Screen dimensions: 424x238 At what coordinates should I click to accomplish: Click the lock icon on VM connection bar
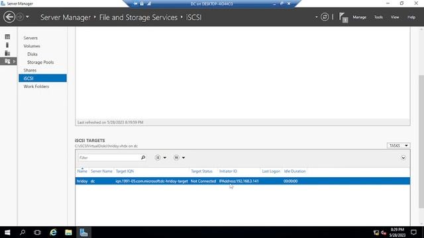click(x=142, y=3)
